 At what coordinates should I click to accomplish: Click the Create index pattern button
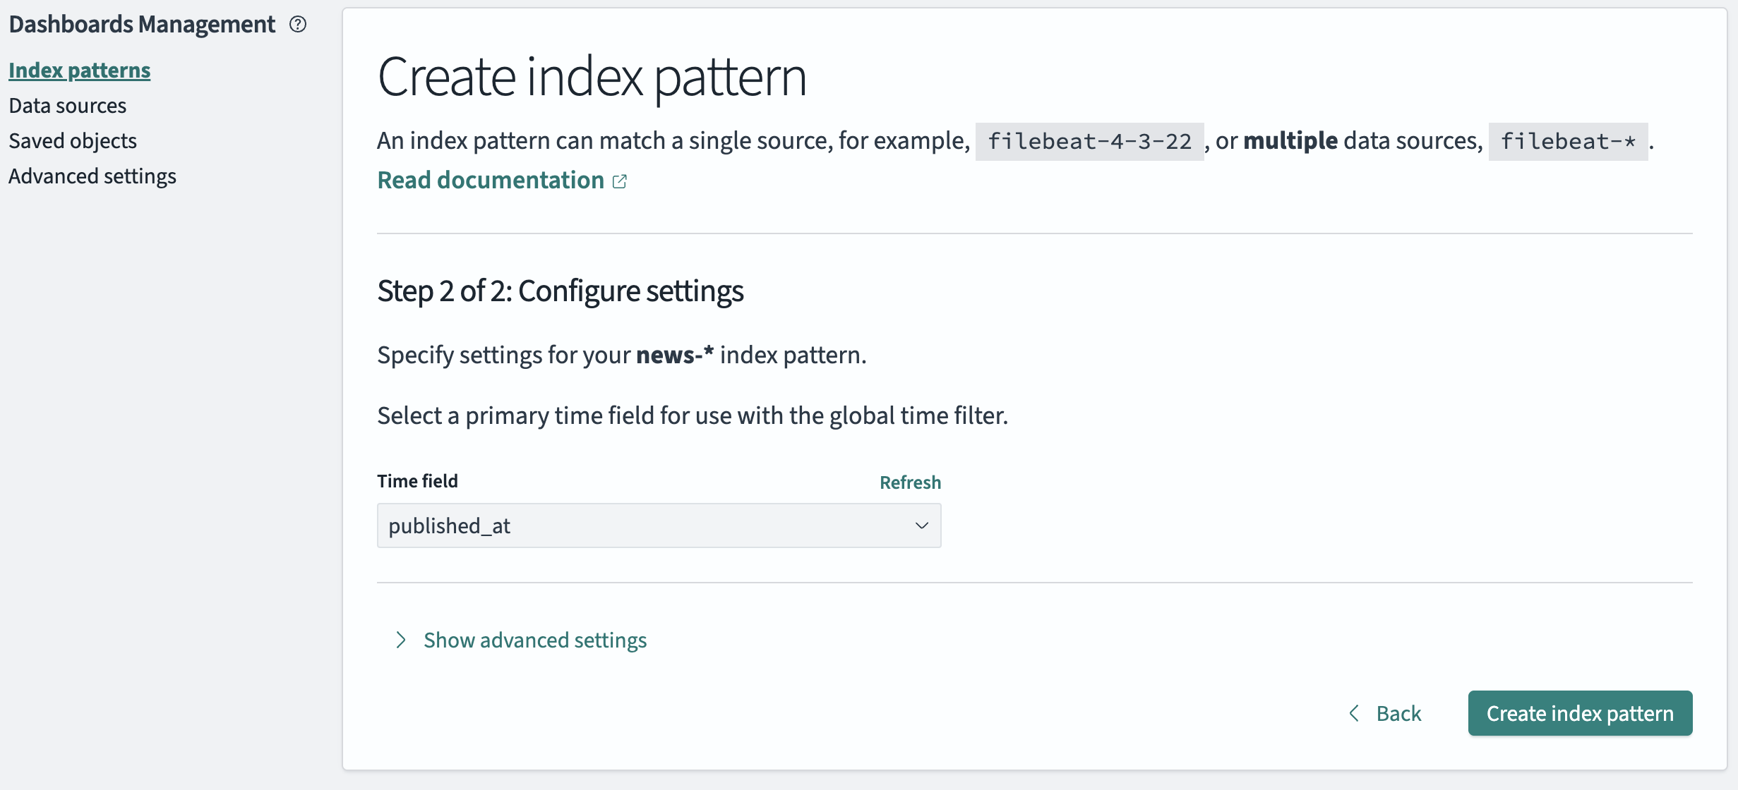point(1579,713)
